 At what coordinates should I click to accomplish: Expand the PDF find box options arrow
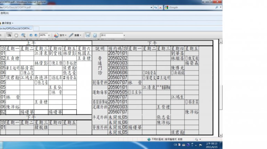124,35
